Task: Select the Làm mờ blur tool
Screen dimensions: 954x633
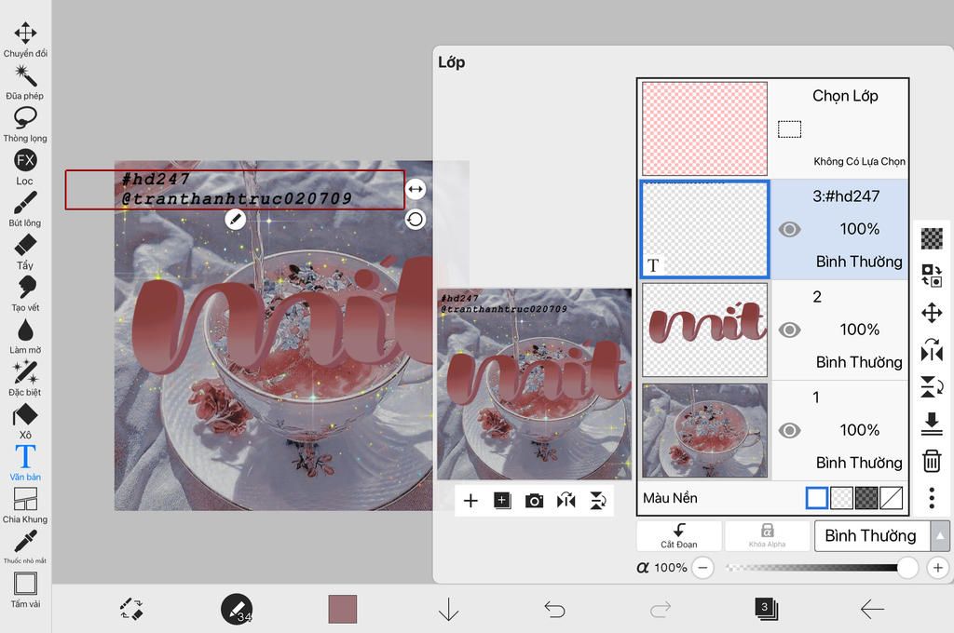Action: (x=25, y=336)
